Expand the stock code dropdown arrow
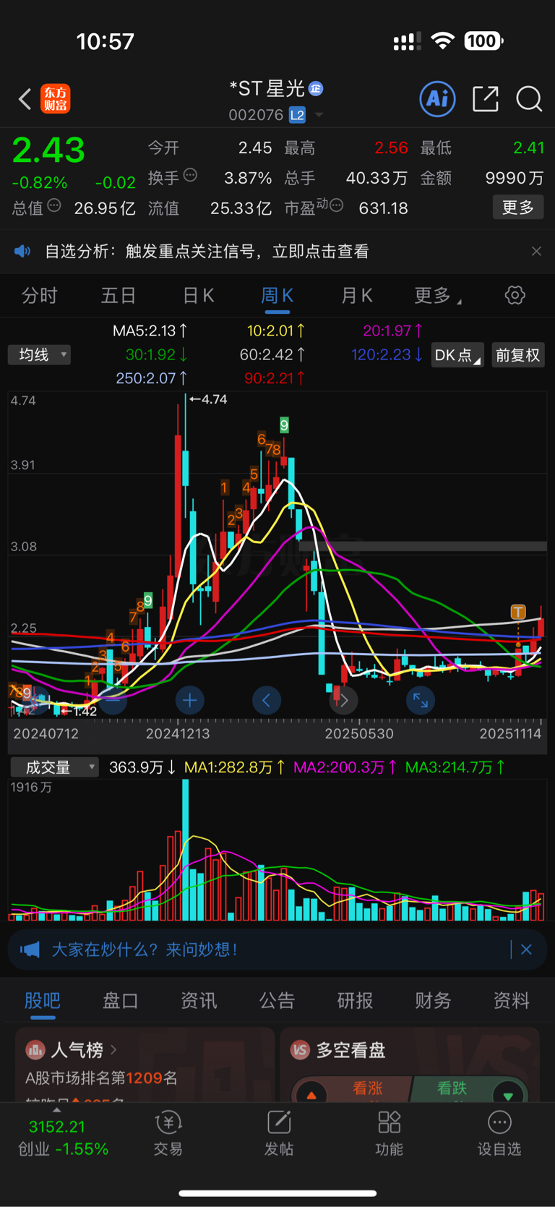The image size is (555, 1207). pyautogui.click(x=319, y=115)
